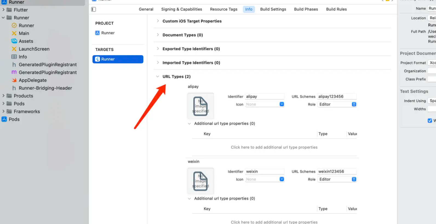436x224 pixels.
Task: Open the alipay Role dropdown
Action: (x=337, y=104)
